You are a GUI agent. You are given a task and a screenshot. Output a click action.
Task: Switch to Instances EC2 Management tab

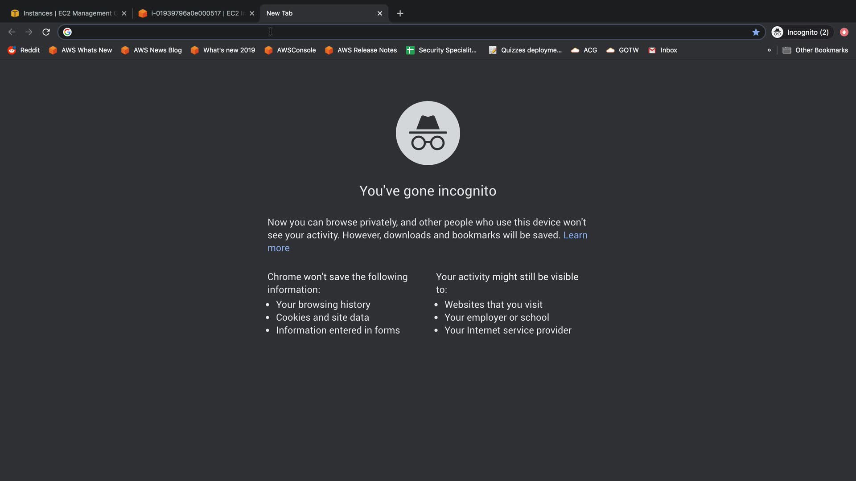[x=67, y=13]
